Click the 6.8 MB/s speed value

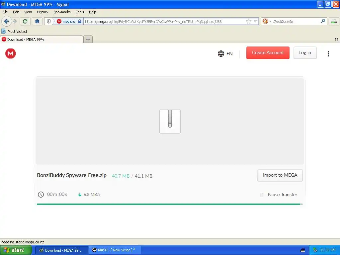coord(92,195)
